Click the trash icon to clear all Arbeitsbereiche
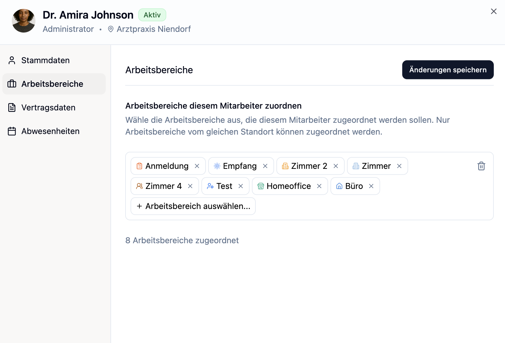 tap(481, 166)
